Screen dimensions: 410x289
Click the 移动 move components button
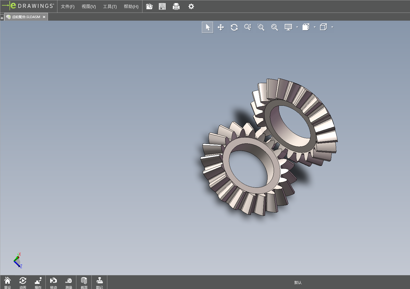click(x=54, y=283)
